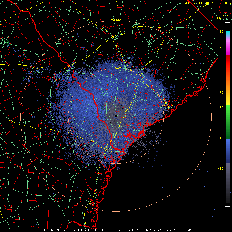Click the 0 value on the dBZ scale
The height and width of the screenshot is (232, 232).
tap(222, 153)
